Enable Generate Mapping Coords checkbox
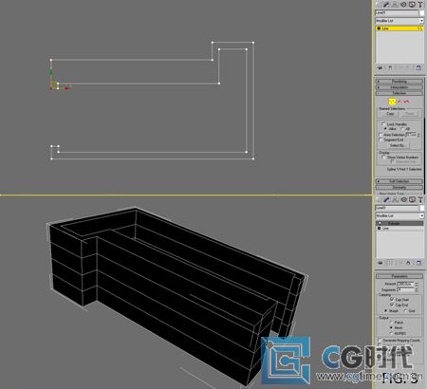The image size is (427, 389). pyautogui.click(x=380, y=341)
